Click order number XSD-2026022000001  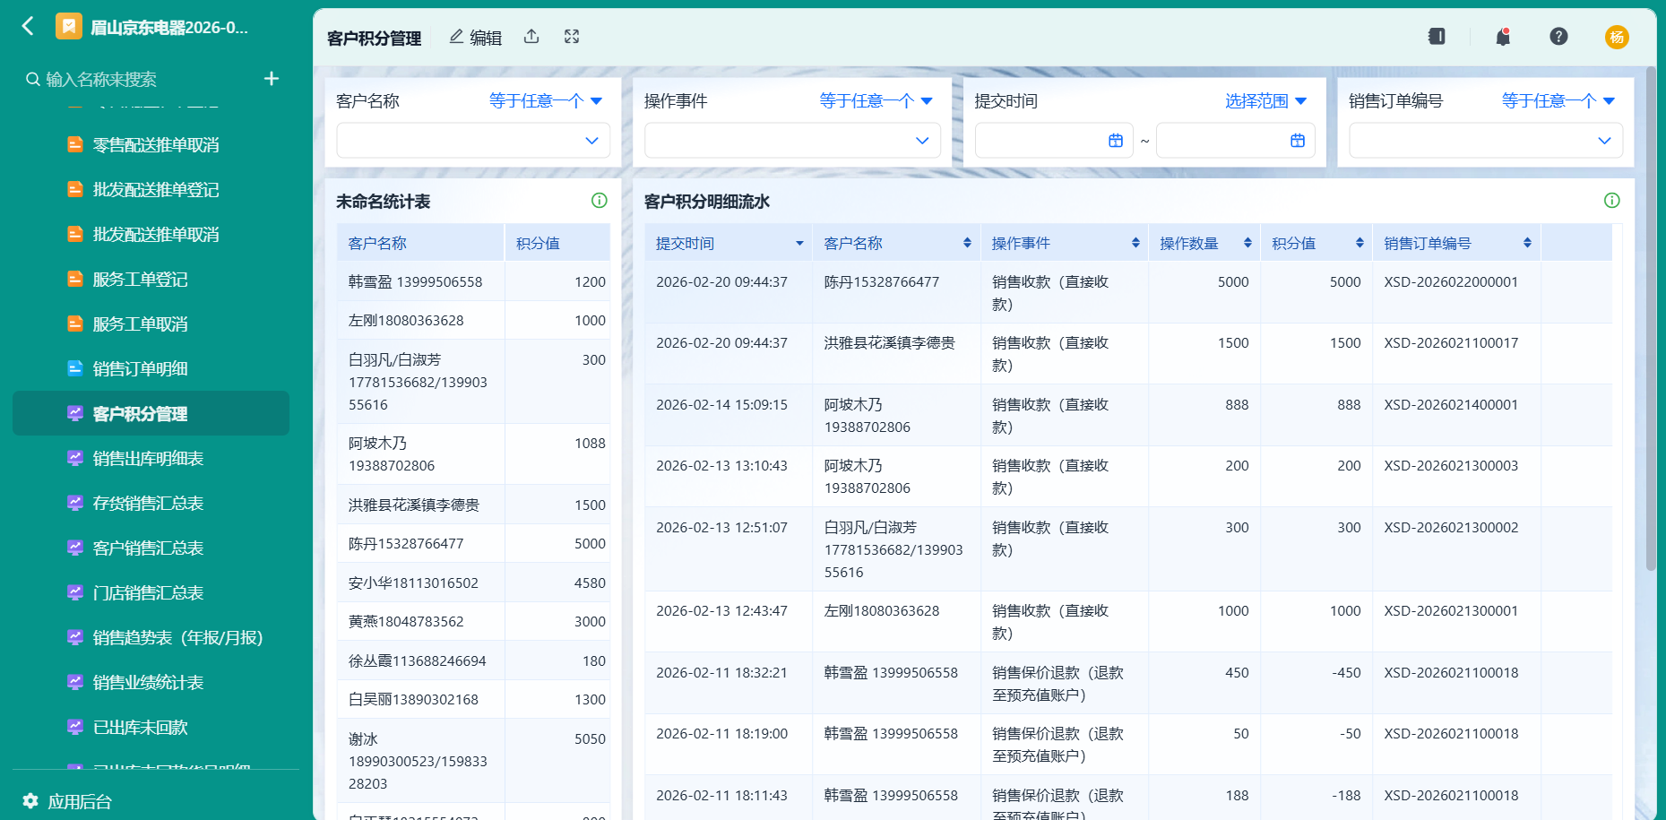pos(1451,281)
